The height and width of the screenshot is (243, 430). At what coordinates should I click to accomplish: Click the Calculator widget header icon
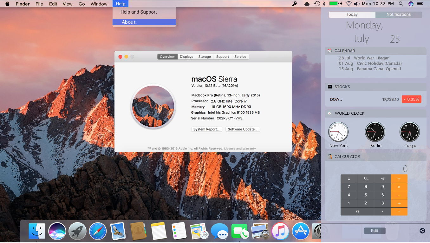(x=330, y=156)
